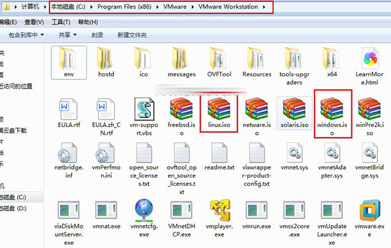Select 本地磁盘 (D:) in navigation pane
The image size is (391, 248).
tap(13, 208)
